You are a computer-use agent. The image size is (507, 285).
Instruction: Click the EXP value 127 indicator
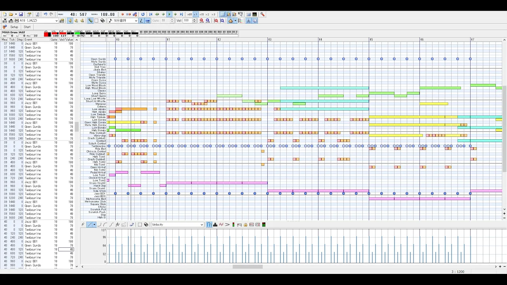point(62,36)
